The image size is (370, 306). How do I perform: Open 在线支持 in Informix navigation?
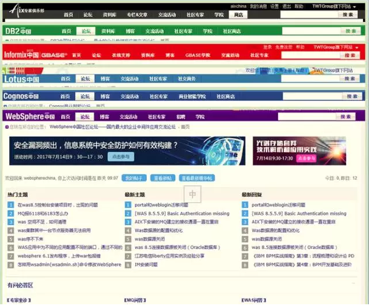[x=121, y=55]
